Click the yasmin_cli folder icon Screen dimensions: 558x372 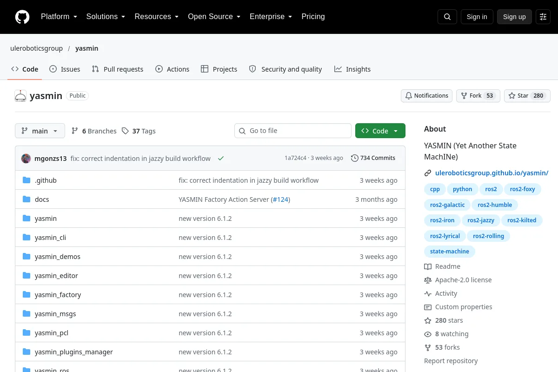coord(27,238)
